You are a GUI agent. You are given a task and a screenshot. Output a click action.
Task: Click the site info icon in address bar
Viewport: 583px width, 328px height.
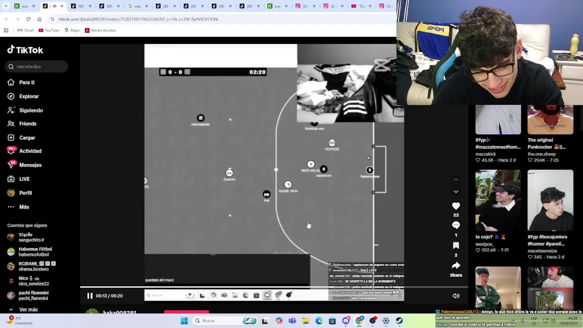click(52, 19)
